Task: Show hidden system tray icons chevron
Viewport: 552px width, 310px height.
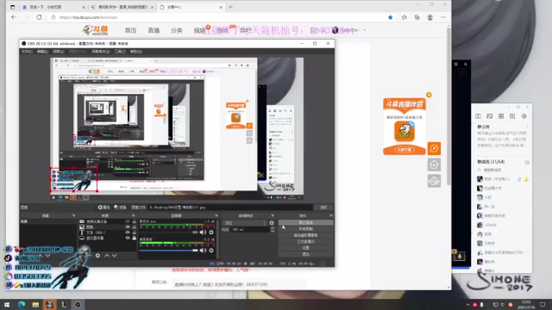Action: click(x=467, y=305)
